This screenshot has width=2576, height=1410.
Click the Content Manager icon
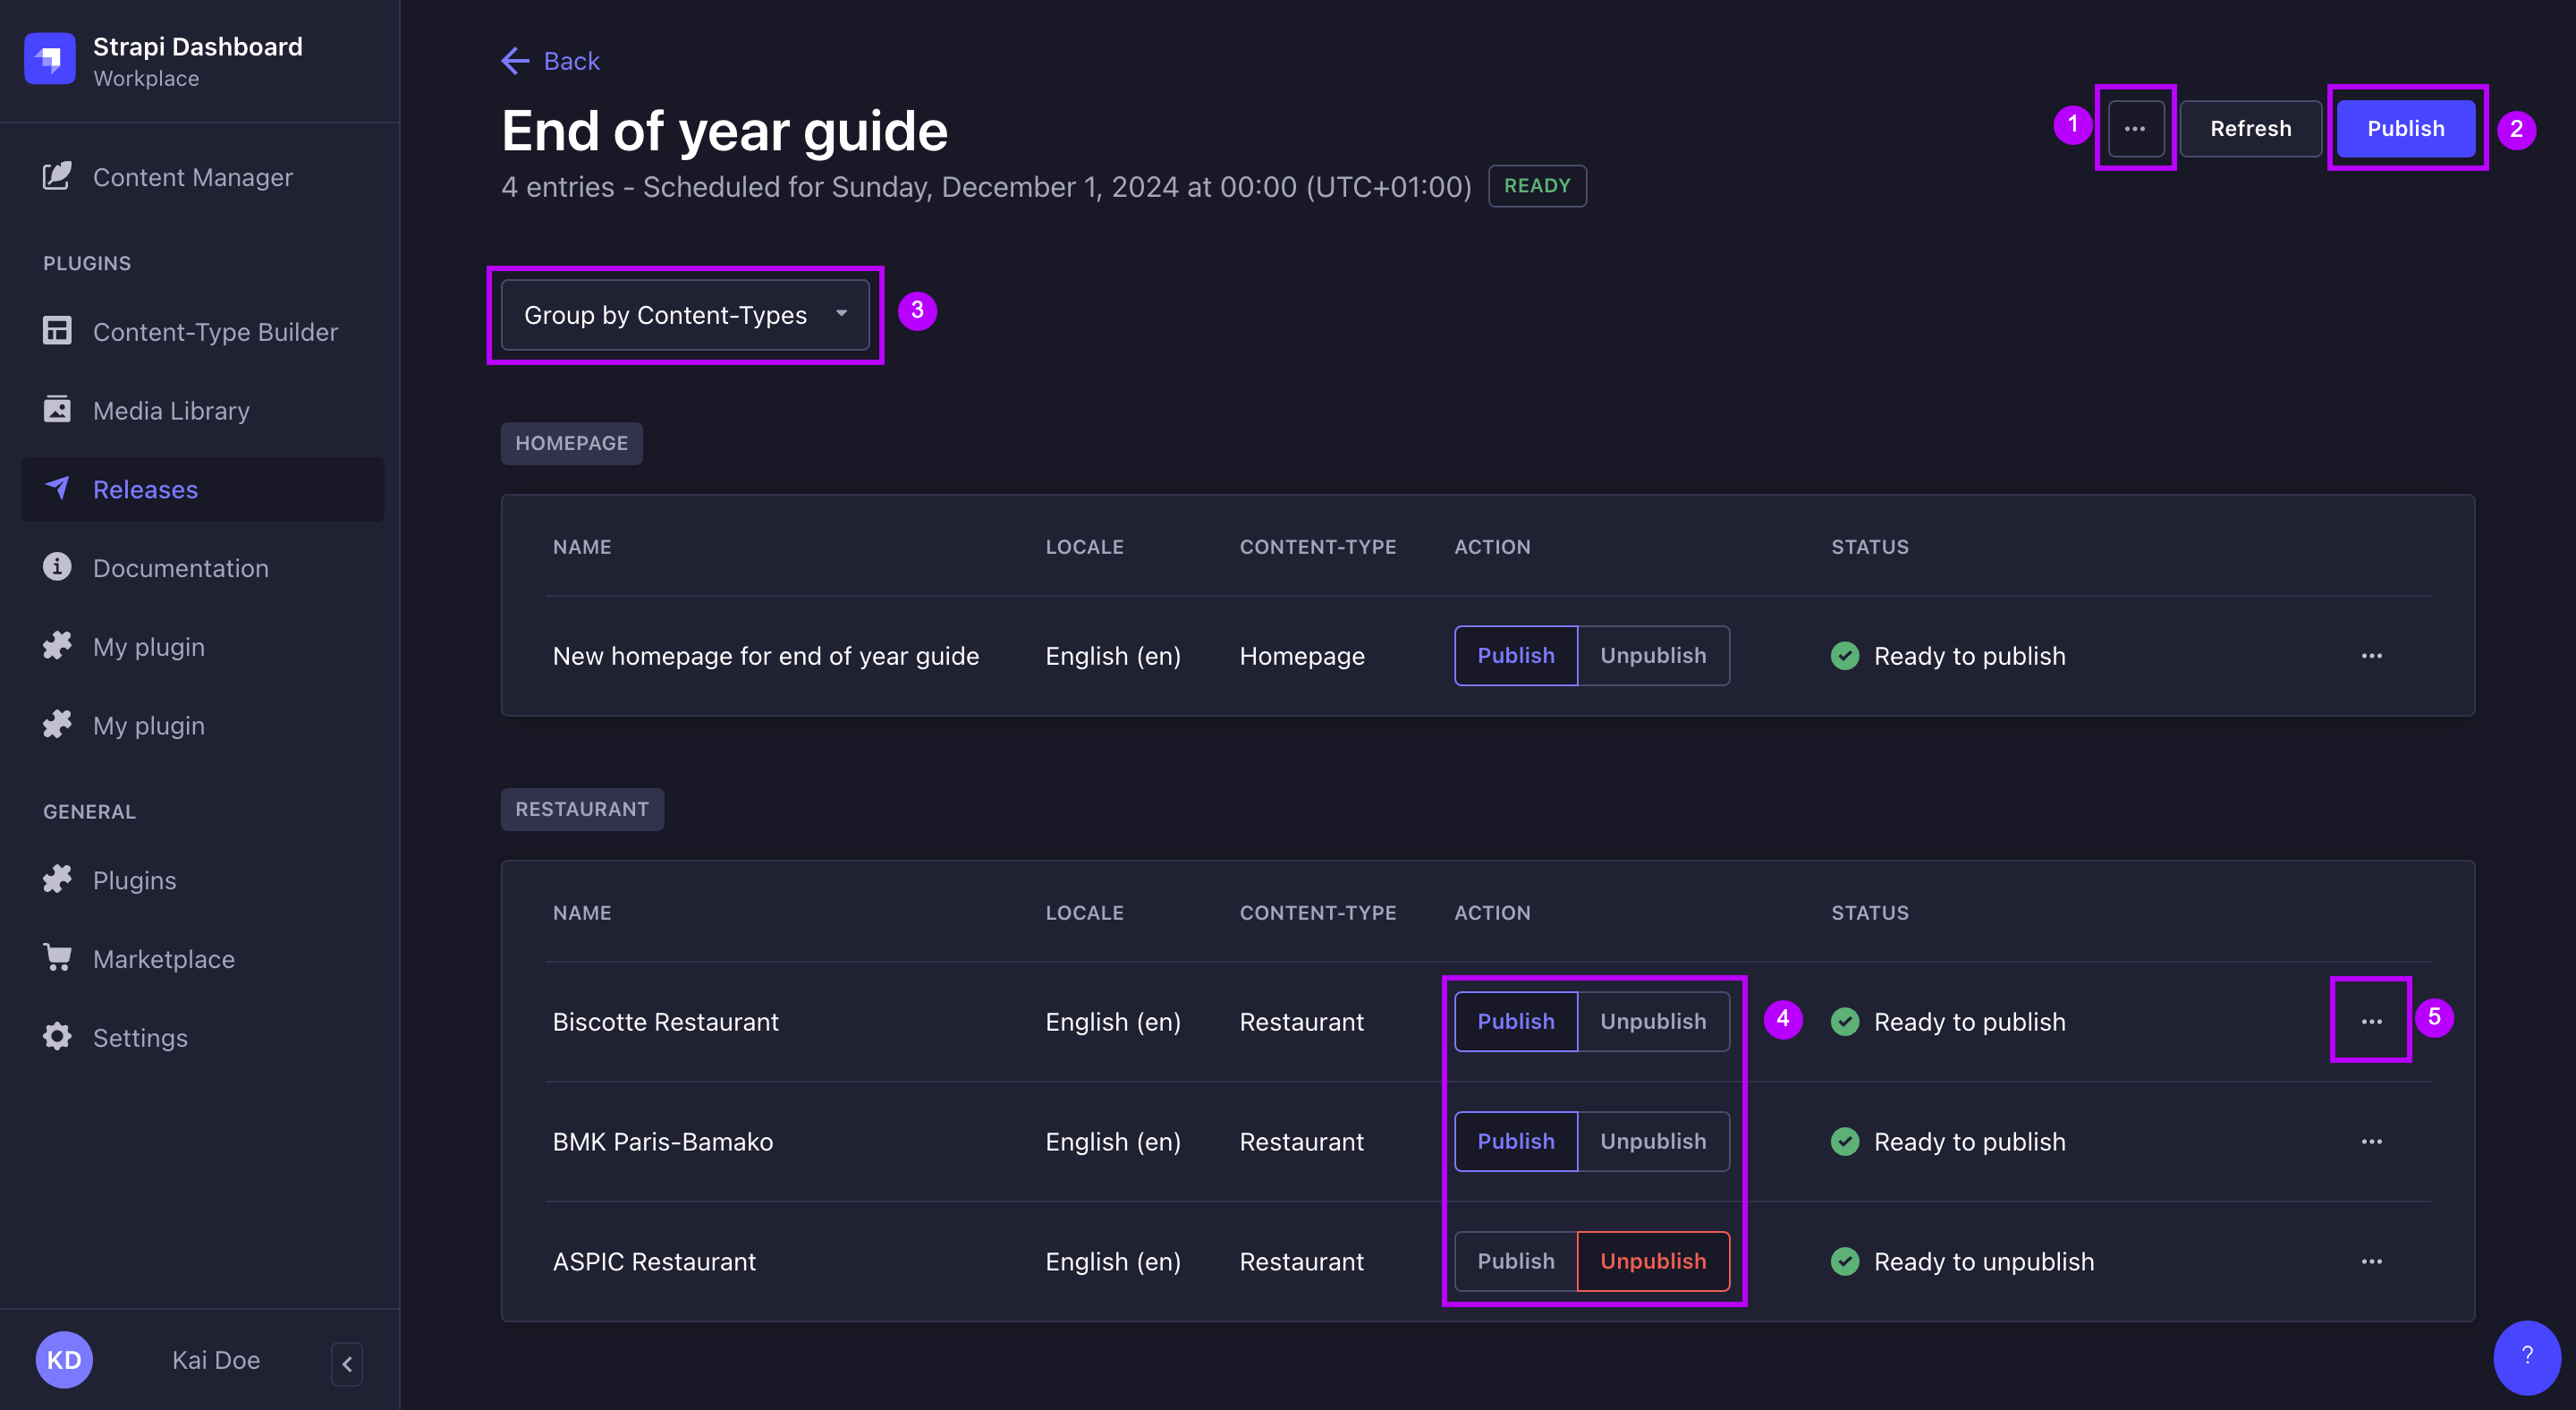click(x=54, y=175)
